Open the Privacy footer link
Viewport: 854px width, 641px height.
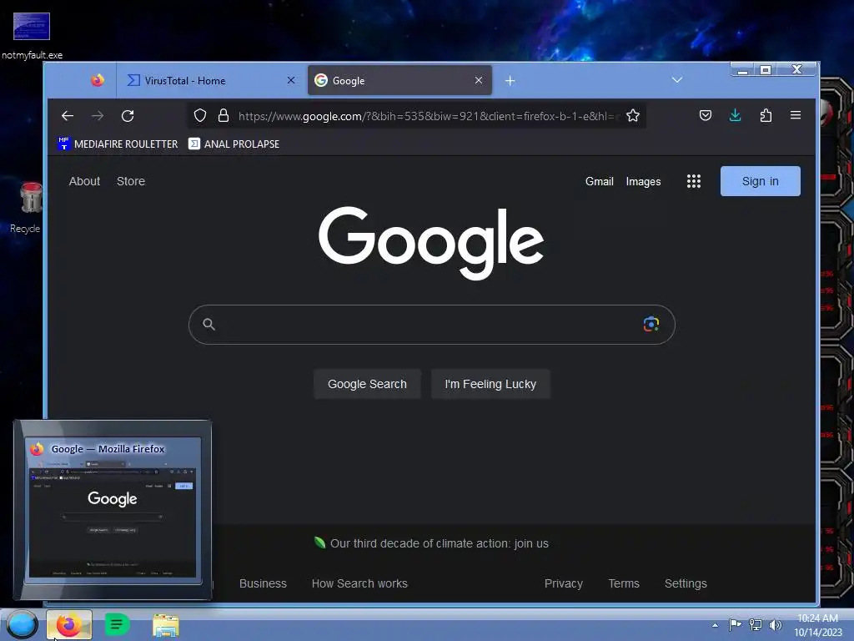564,583
